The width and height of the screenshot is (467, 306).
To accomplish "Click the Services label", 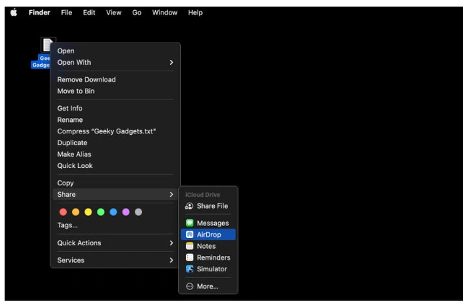I will tap(71, 260).
